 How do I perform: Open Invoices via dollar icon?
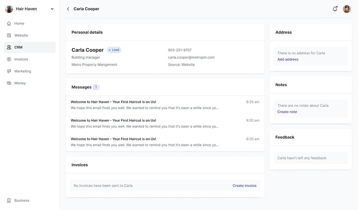[9, 59]
